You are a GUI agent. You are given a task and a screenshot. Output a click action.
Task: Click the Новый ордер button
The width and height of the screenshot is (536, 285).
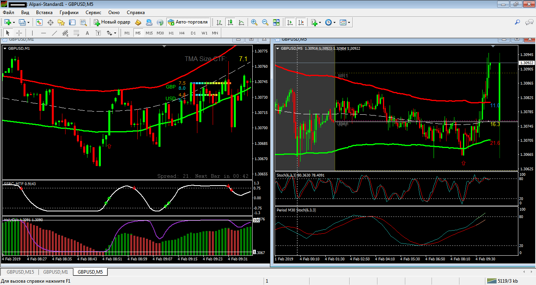tap(112, 22)
